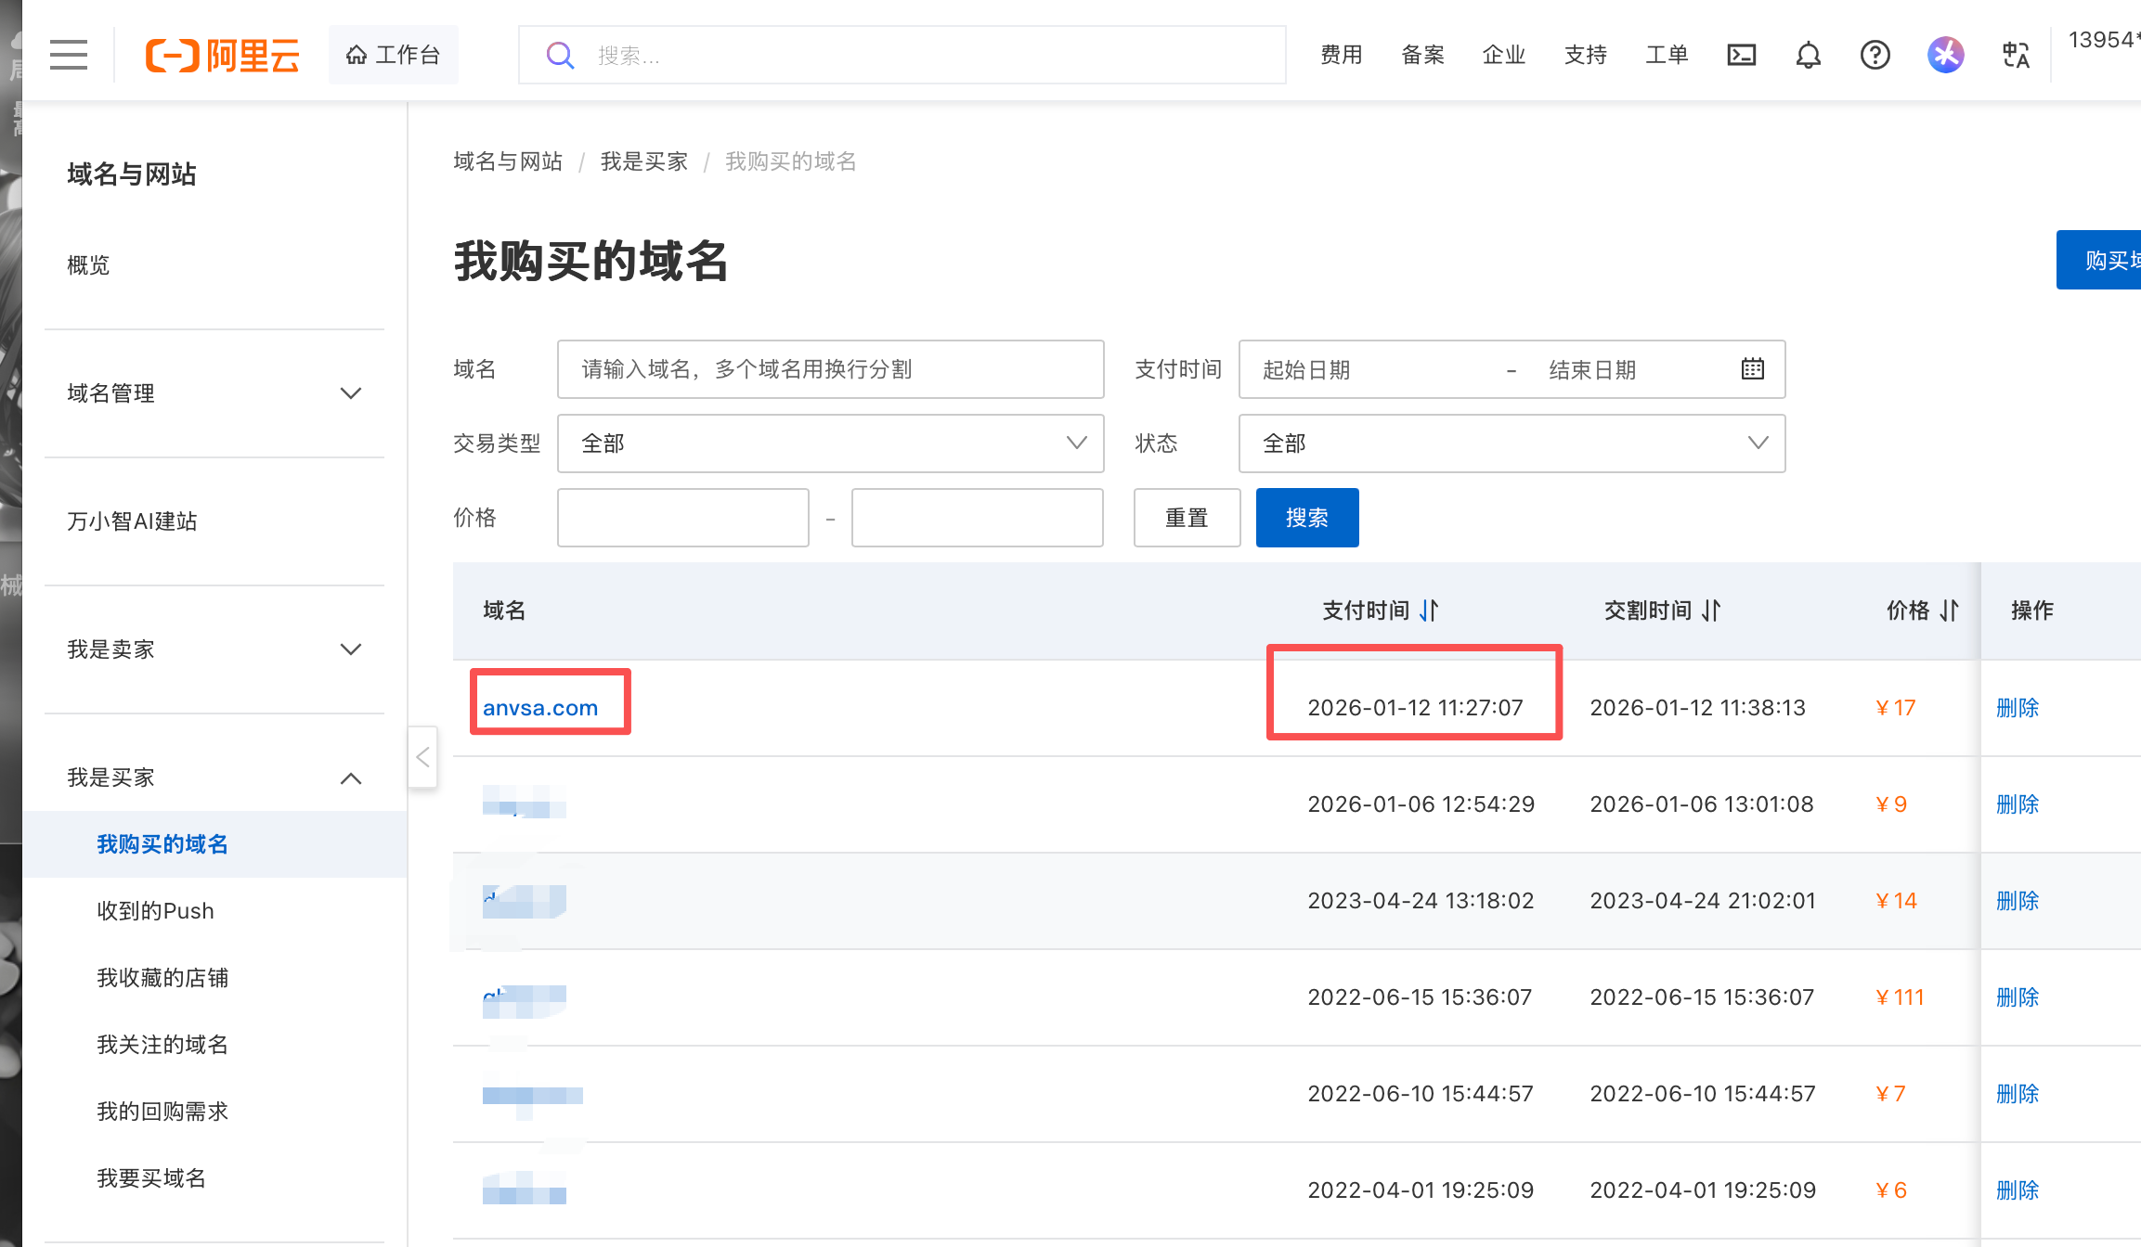Sort by 价格 column arrows
This screenshot has width=2141, height=1247.
(1949, 611)
